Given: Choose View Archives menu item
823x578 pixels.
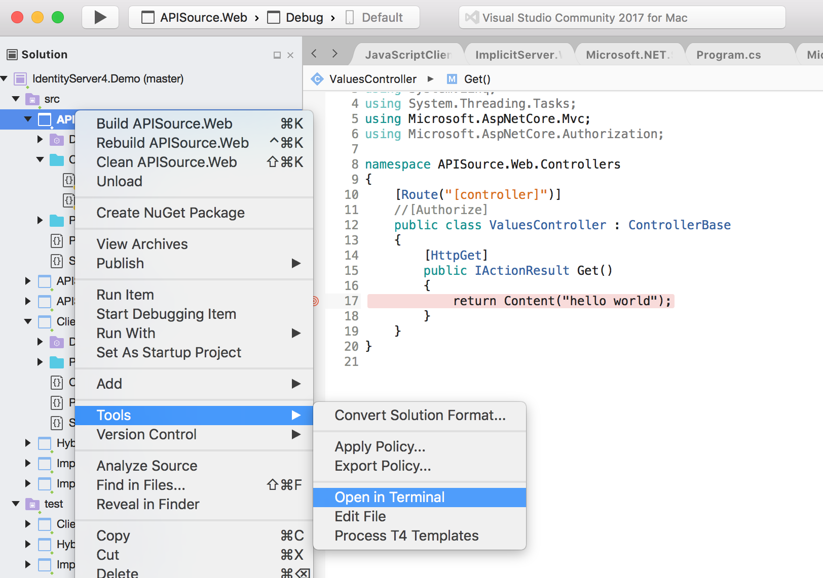Looking at the screenshot, I should click(x=194, y=244).
